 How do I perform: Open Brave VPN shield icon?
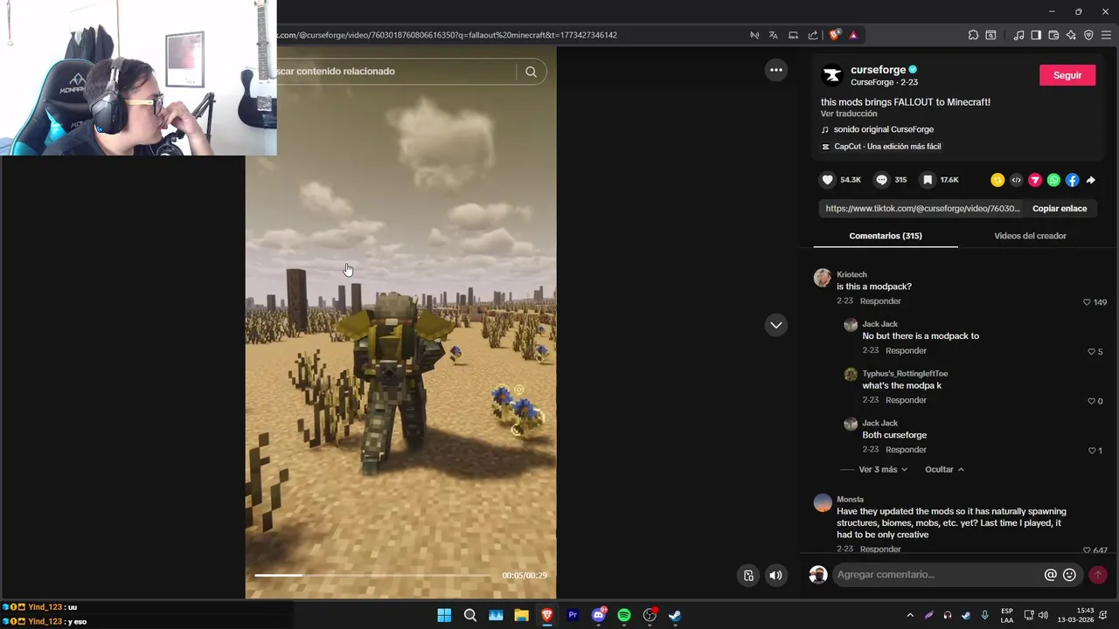pos(1088,35)
